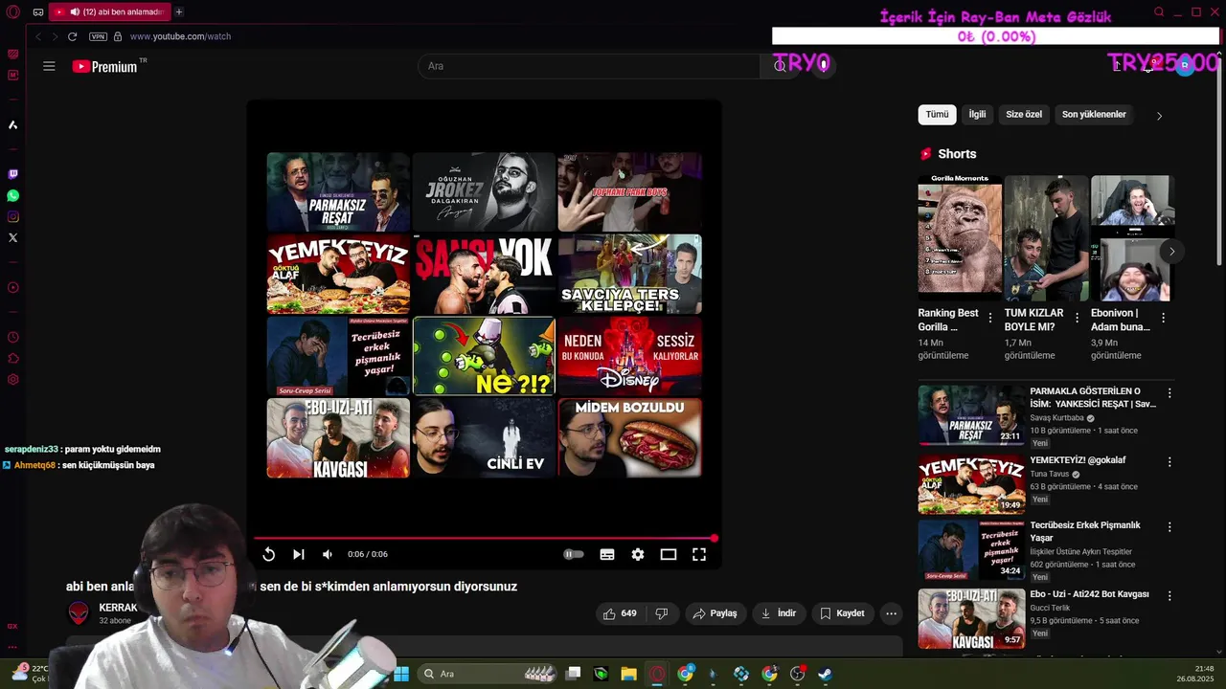Reload the page in Opera

[72, 36]
